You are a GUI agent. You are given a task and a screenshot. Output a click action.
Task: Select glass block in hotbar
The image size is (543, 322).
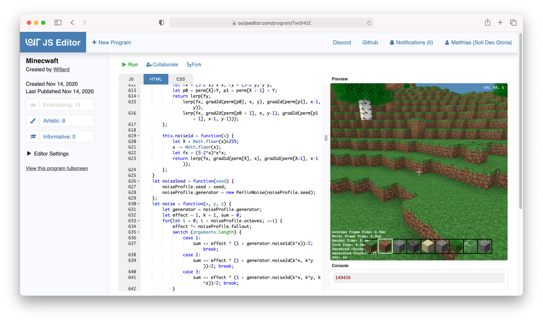[x=471, y=246]
